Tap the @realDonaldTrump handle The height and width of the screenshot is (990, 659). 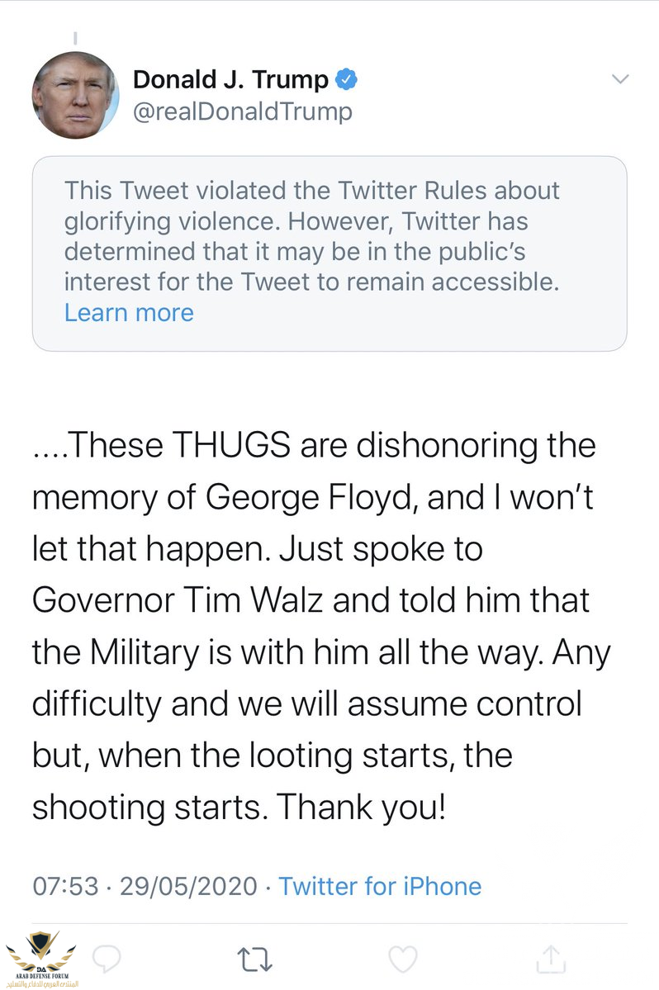pyautogui.click(x=242, y=111)
